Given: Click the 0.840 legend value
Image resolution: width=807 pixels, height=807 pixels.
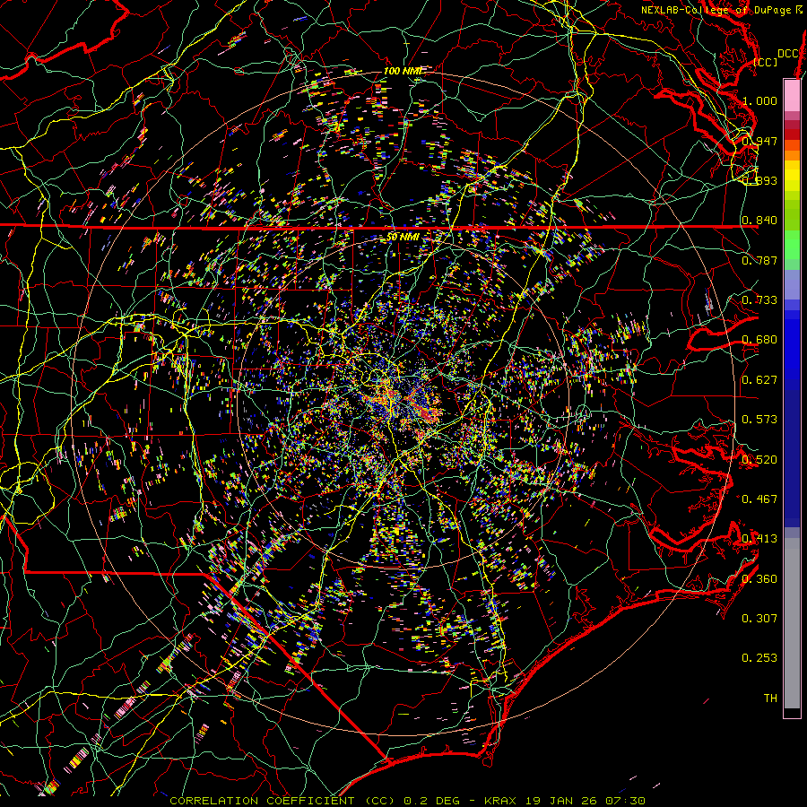Looking at the screenshot, I should tap(759, 221).
